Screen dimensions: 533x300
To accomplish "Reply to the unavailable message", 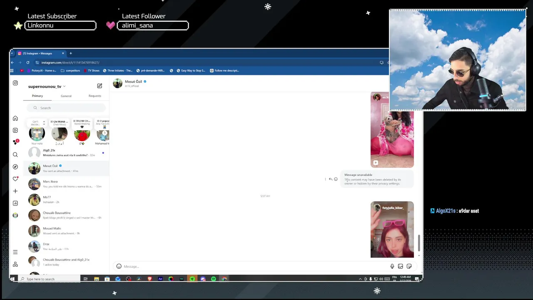I will point(331,179).
